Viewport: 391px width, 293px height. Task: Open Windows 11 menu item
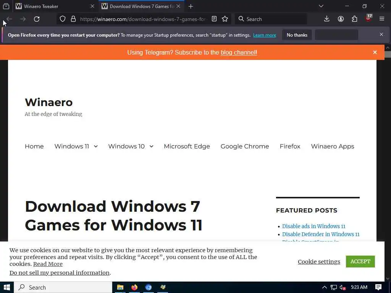click(71, 146)
